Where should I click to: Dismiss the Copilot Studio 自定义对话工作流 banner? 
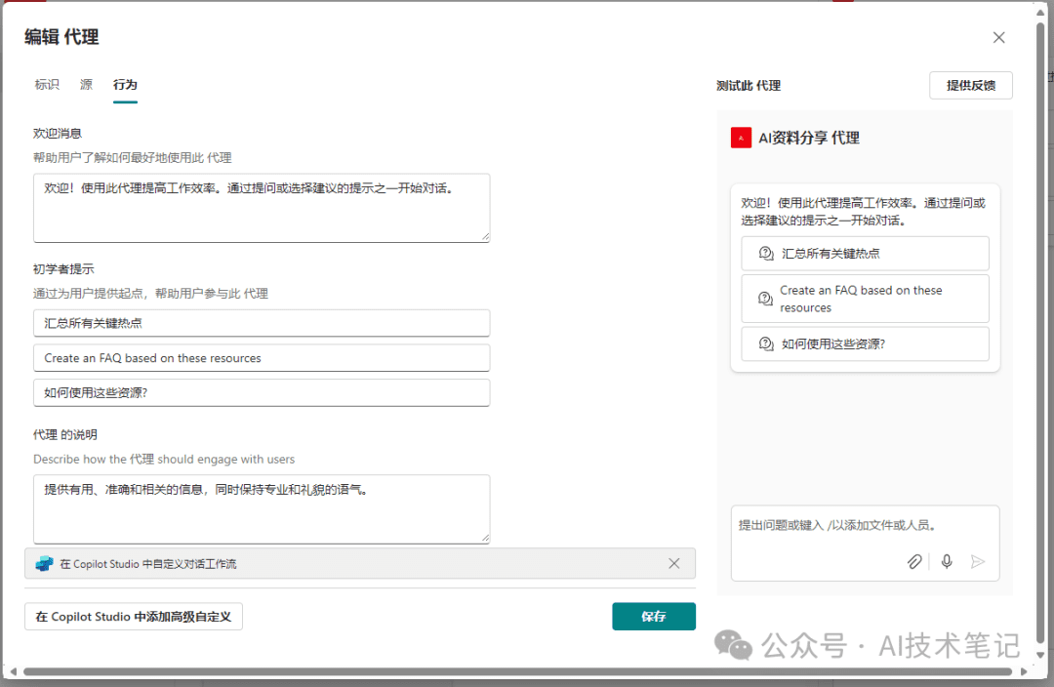pyautogui.click(x=674, y=563)
